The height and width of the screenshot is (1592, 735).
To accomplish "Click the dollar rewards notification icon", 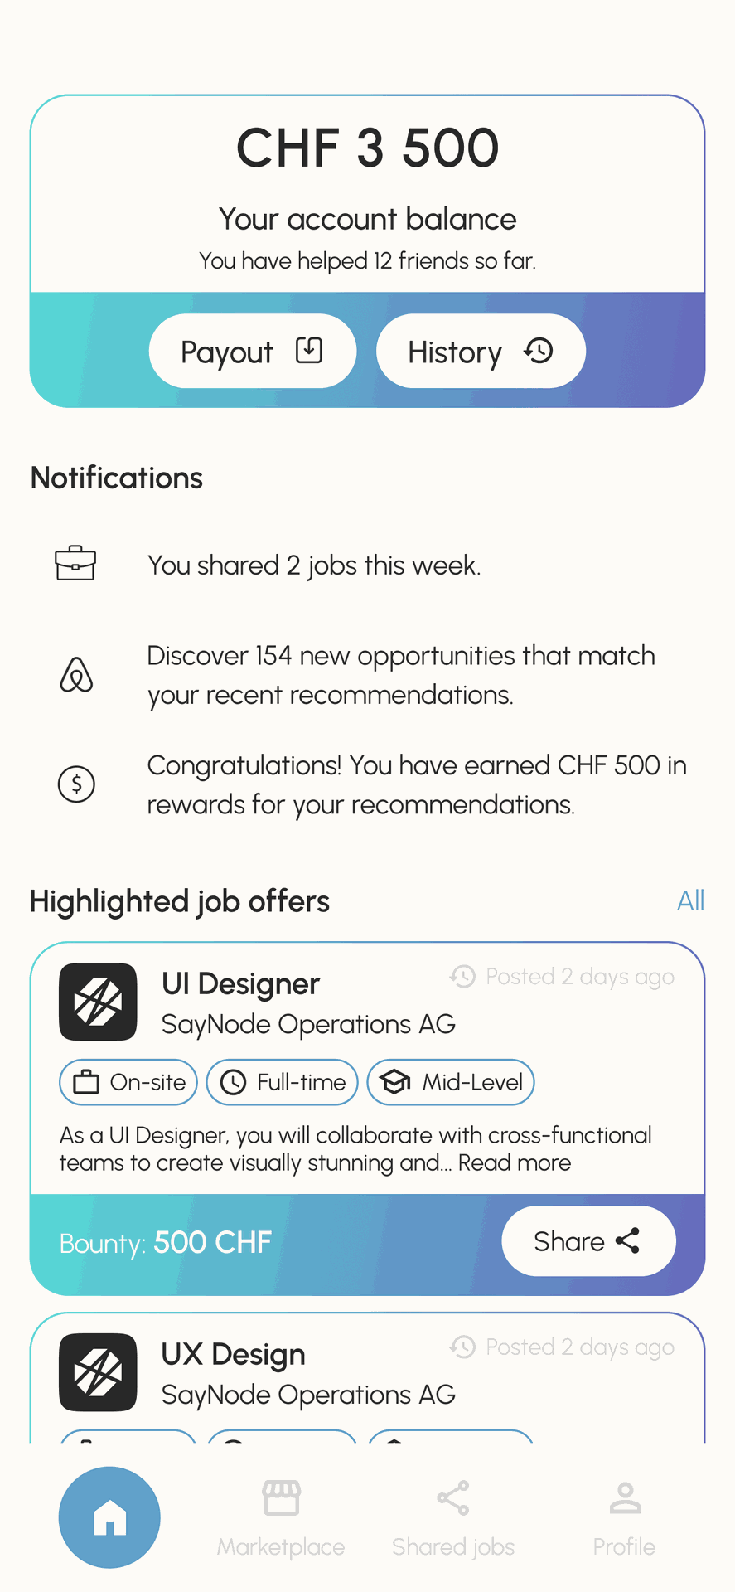I will tap(76, 784).
